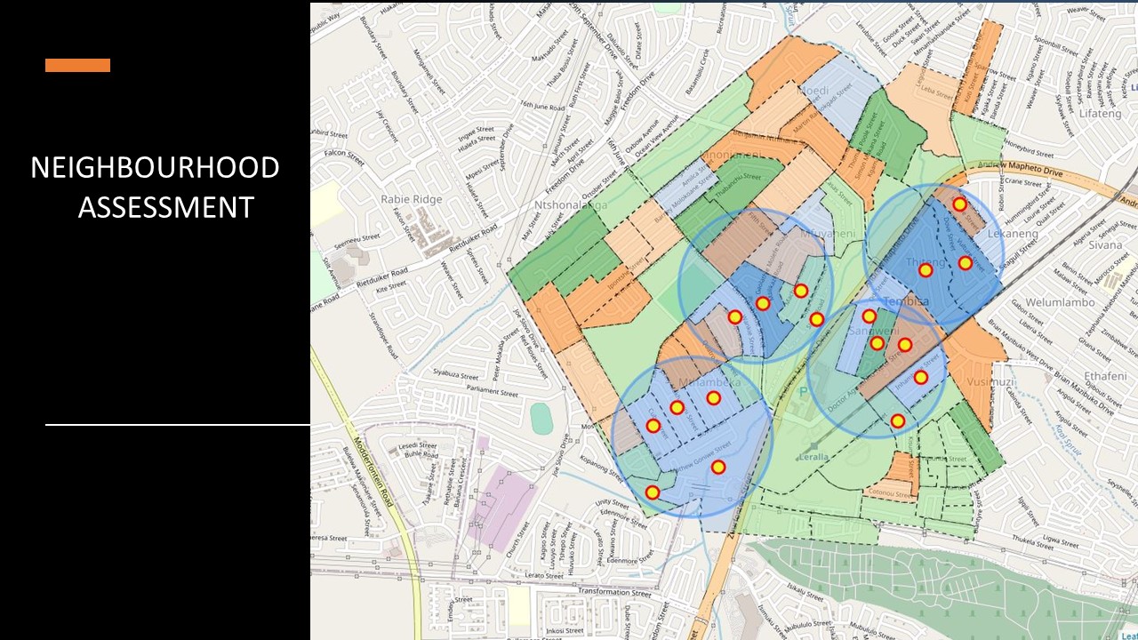The width and height of the screenshot is (1138, 640).
Task: Select the marker just below Tembisa label
Action: 870,316
